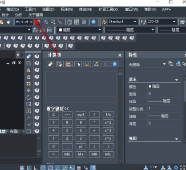Click the calculator Clear History icon
This screenshot has height=170, width=186.
(60, 64)
